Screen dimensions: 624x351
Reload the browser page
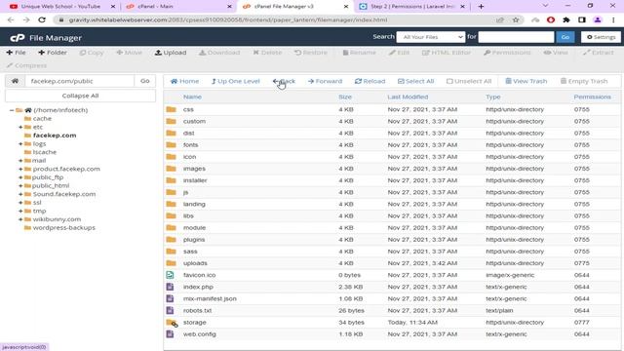pos(42,19)
